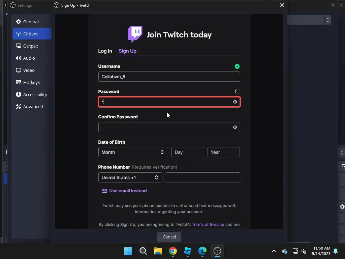This screenshot has height=259, width=345.
Task: Open the Video settings category
Action: tap(31, 70)
